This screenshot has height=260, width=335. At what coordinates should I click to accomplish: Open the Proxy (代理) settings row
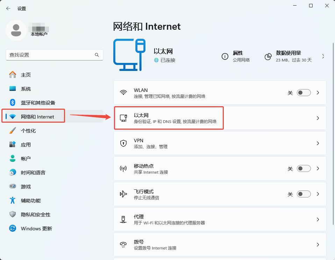coord(220,219)
